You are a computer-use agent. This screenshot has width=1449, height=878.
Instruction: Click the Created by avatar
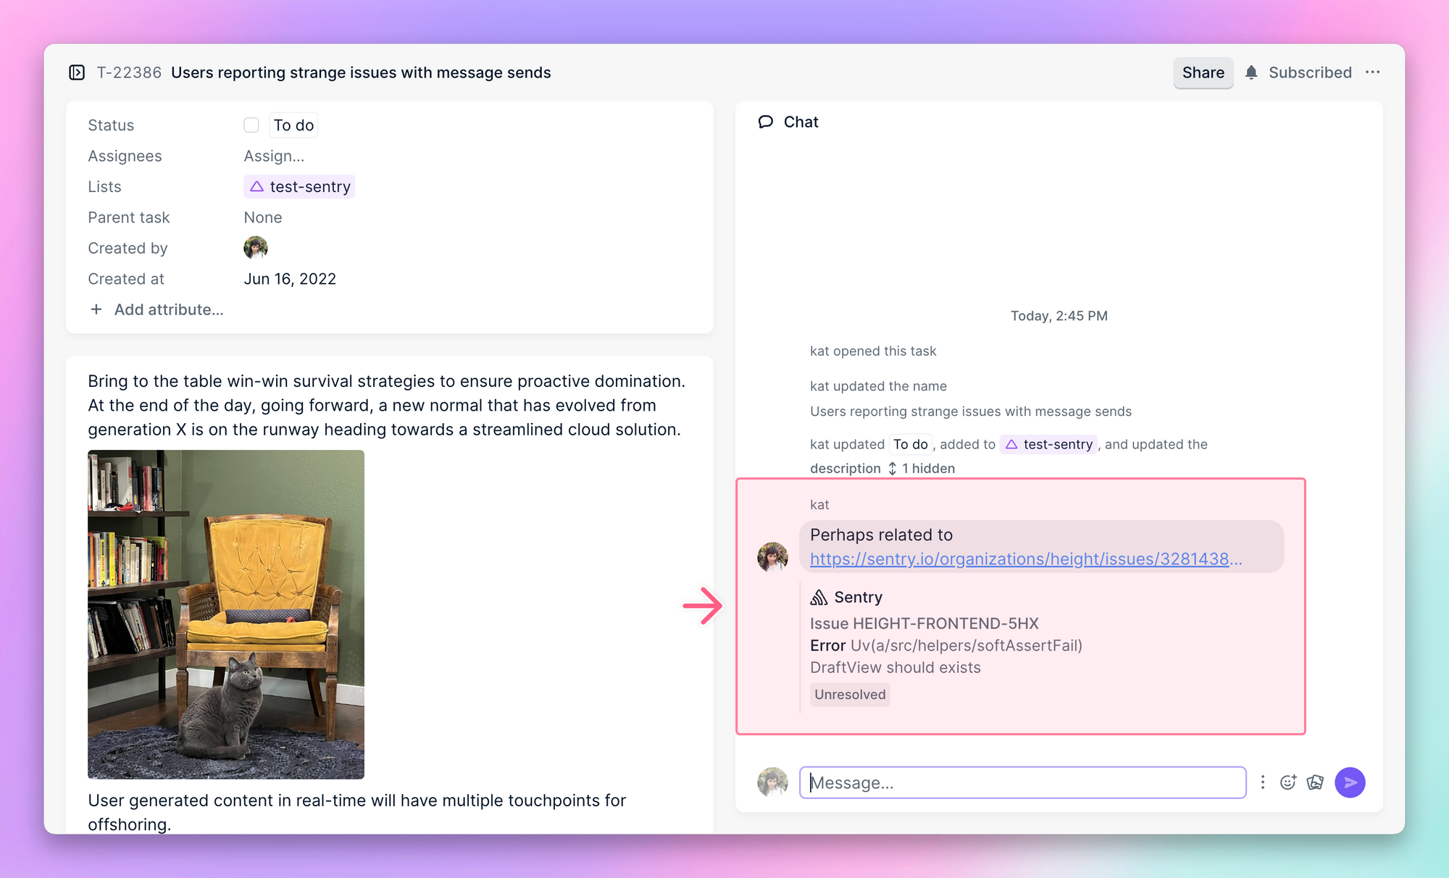(x=256, y=248)
